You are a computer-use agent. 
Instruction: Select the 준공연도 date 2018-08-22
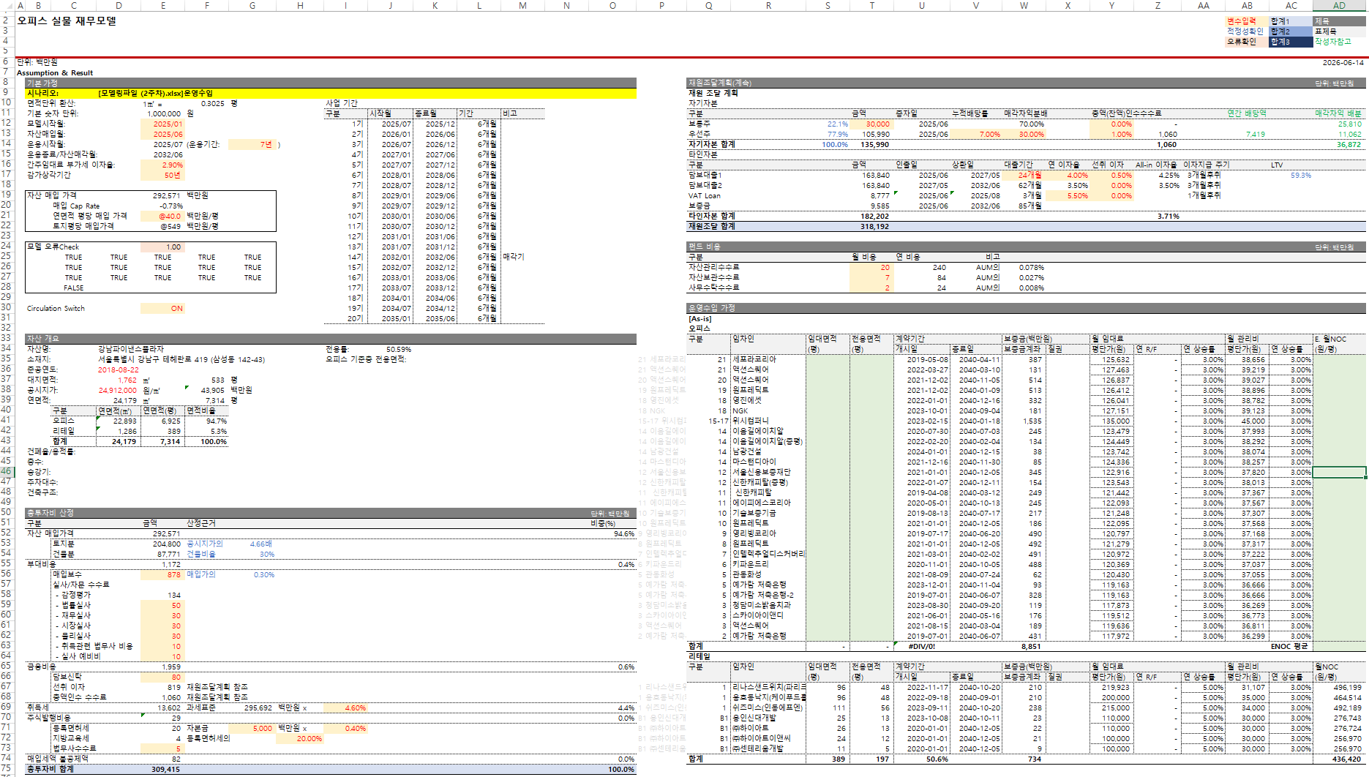point(118,369)
